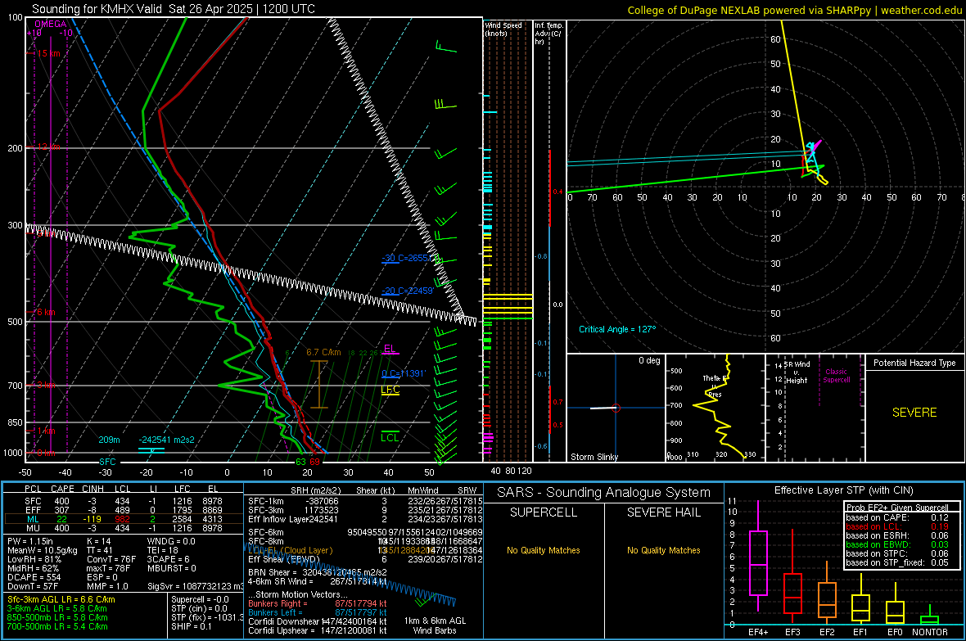The width and height of the screenshot is (966, 641).
Task: Click the 209m effective inflow label
Action: click(x=109, y=440)
